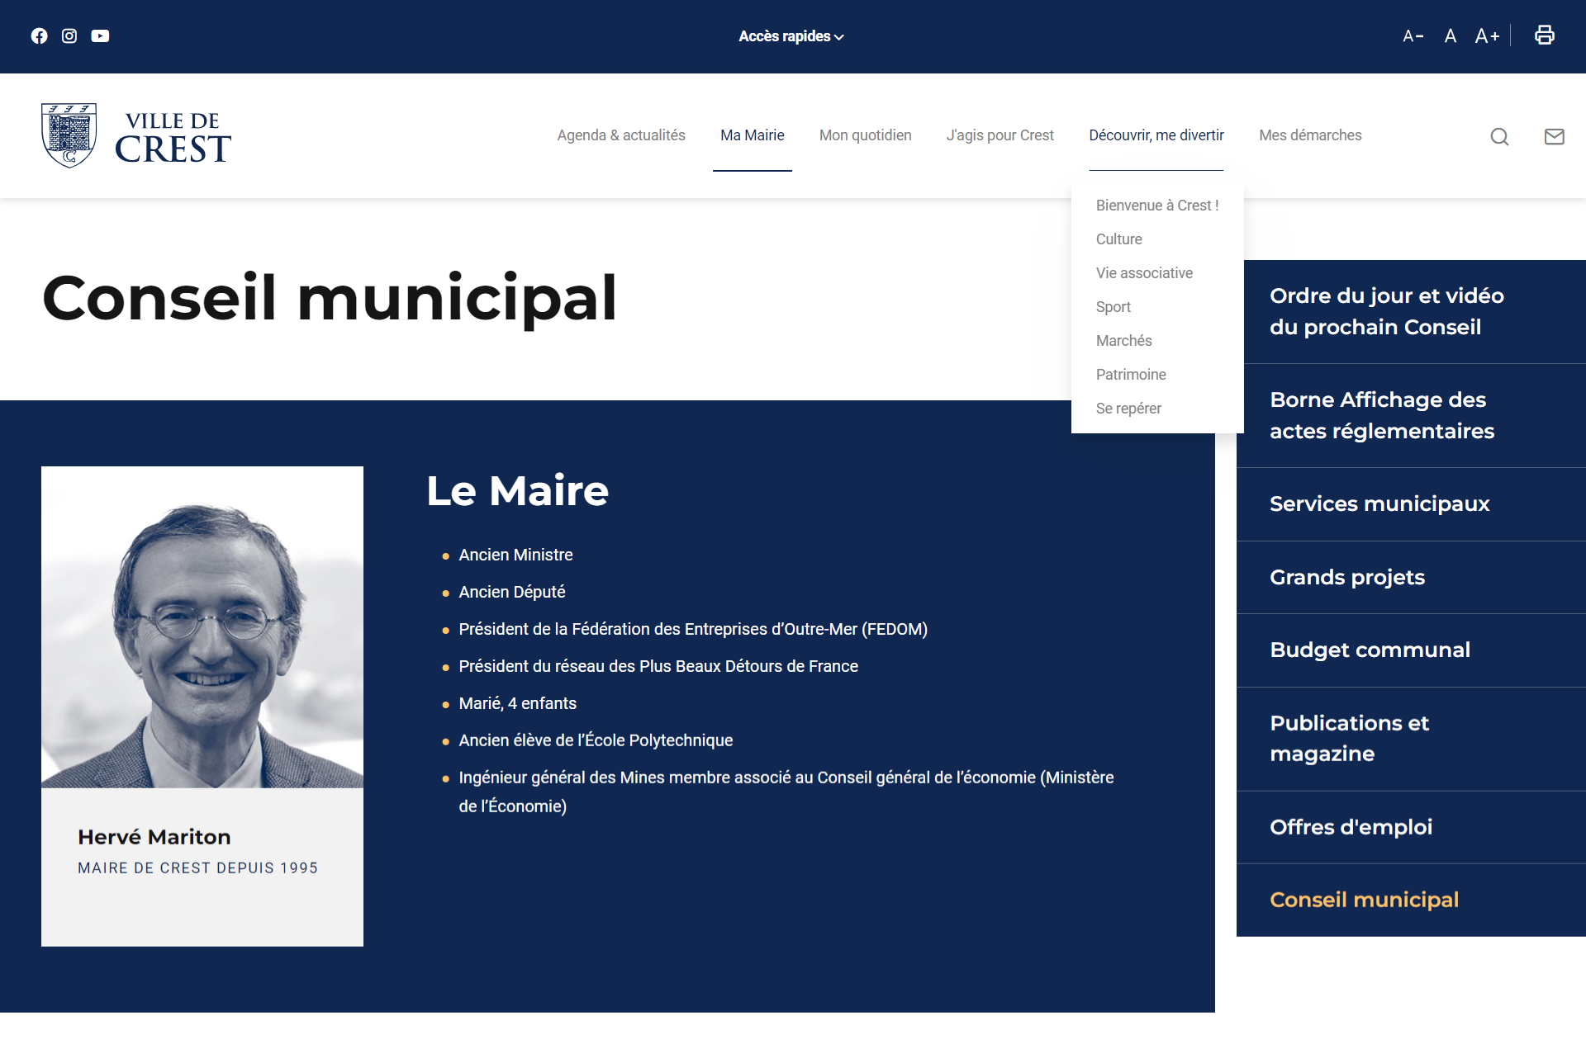Open the YouTube channel icon
This screenshot has width=1586, height=1040.
[100, 35]
